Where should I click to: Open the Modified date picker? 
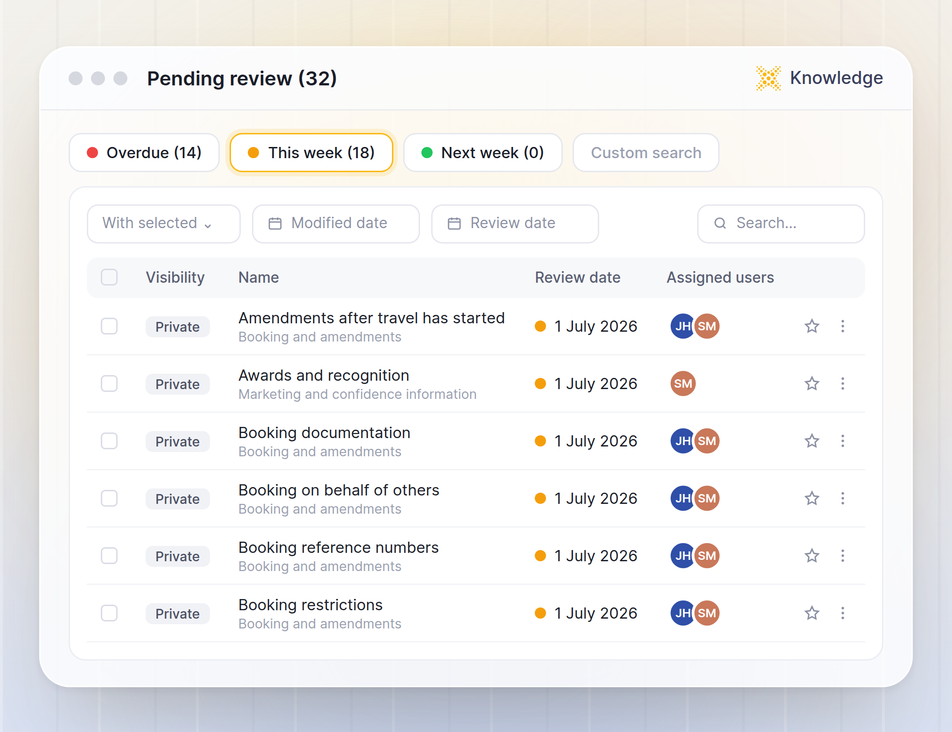pos(336,223)
